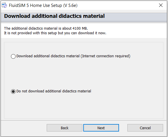Click the empty footer area left of Back button
Screen dimensions: 168x137
(x=24, y=128)
